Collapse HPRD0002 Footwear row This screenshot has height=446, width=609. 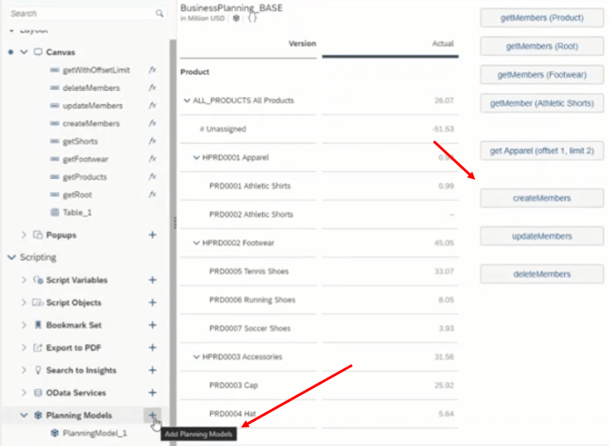point(196,243)
